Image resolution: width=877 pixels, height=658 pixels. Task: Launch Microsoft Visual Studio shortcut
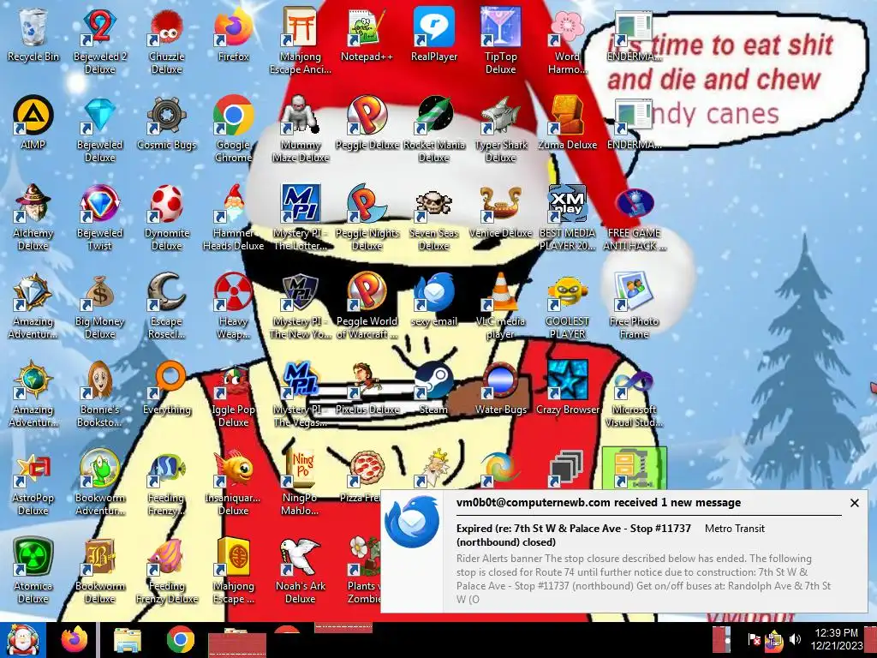coord(635,394)
